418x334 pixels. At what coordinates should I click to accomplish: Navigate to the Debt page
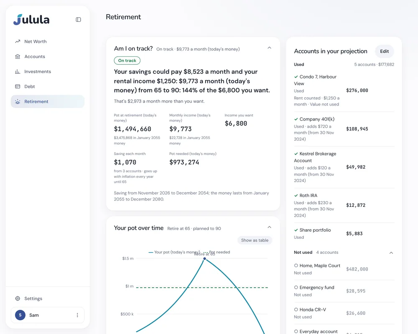[48, 86]
